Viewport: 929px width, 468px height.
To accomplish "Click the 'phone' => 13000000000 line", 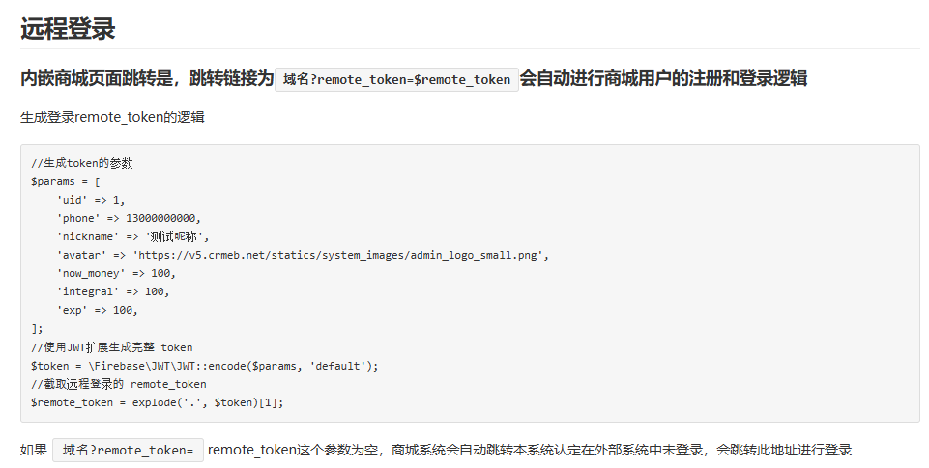I will [x=129, y=218].
